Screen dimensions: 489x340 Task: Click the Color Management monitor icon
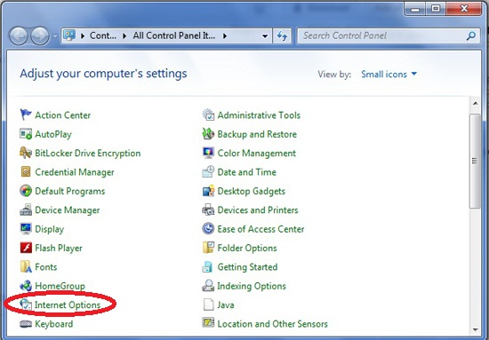[208, 153]
